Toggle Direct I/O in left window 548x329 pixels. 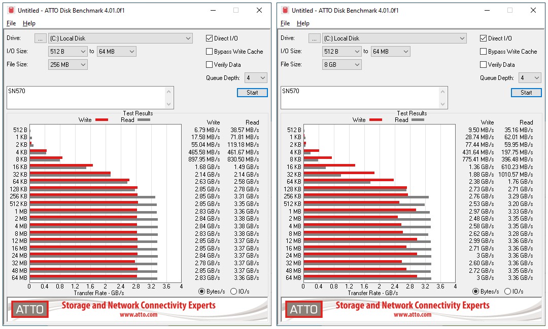coord(210,38)
